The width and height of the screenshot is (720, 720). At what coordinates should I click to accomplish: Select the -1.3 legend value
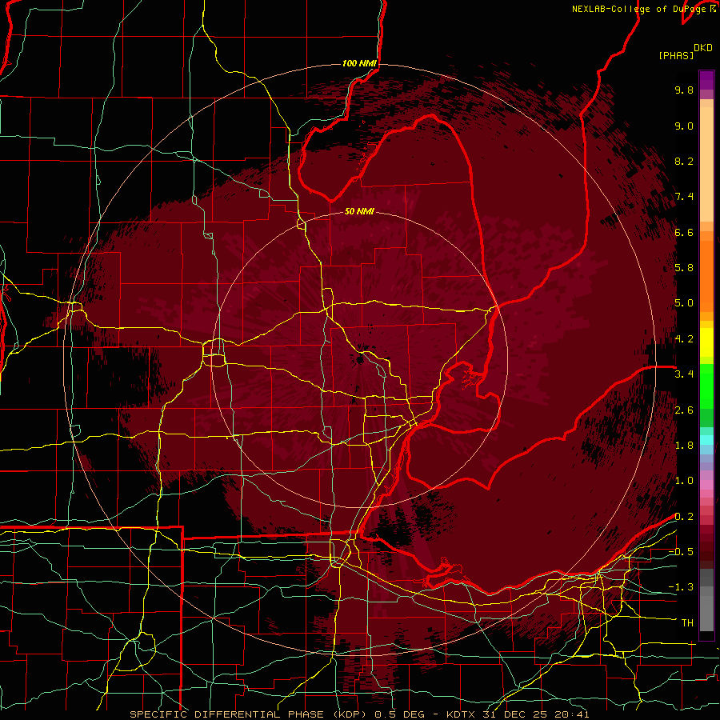[681, 587]
